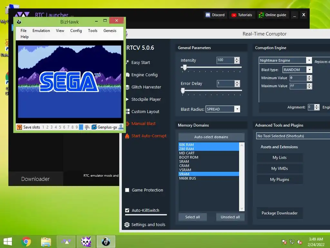Click the Memory Domains list scrollbar

242,177
